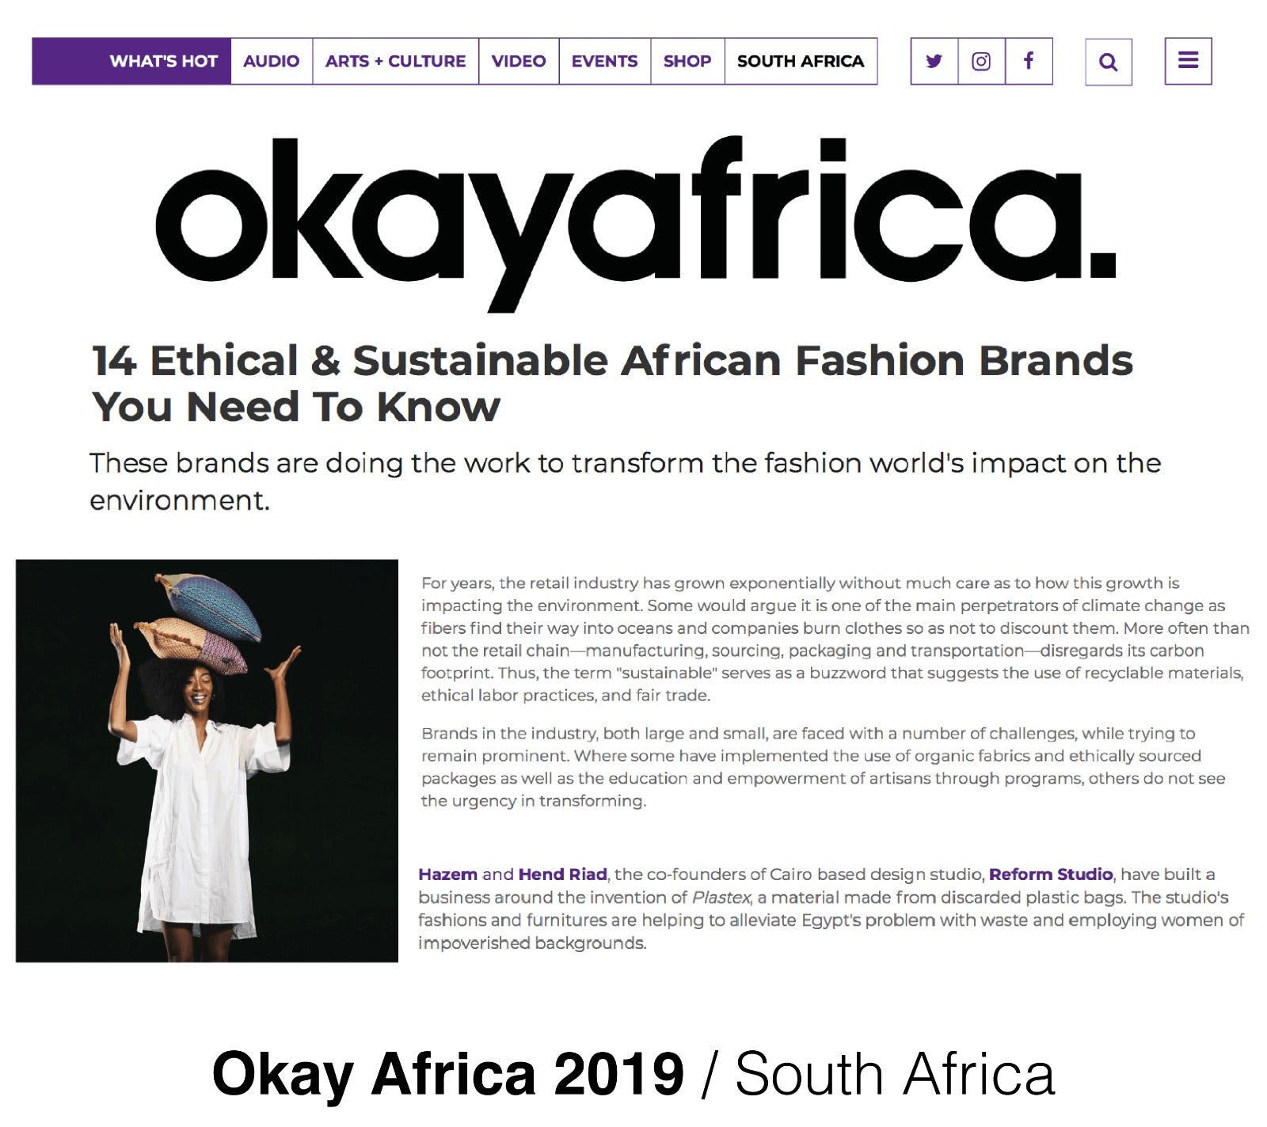Open search with magnifying glass icon

(1108, 62)
